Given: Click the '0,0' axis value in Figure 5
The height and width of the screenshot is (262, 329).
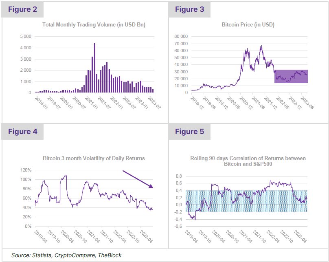Looking at the screenshot, I should pos(179,205).
